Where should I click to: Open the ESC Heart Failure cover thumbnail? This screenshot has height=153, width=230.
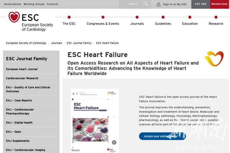point(95,120)
